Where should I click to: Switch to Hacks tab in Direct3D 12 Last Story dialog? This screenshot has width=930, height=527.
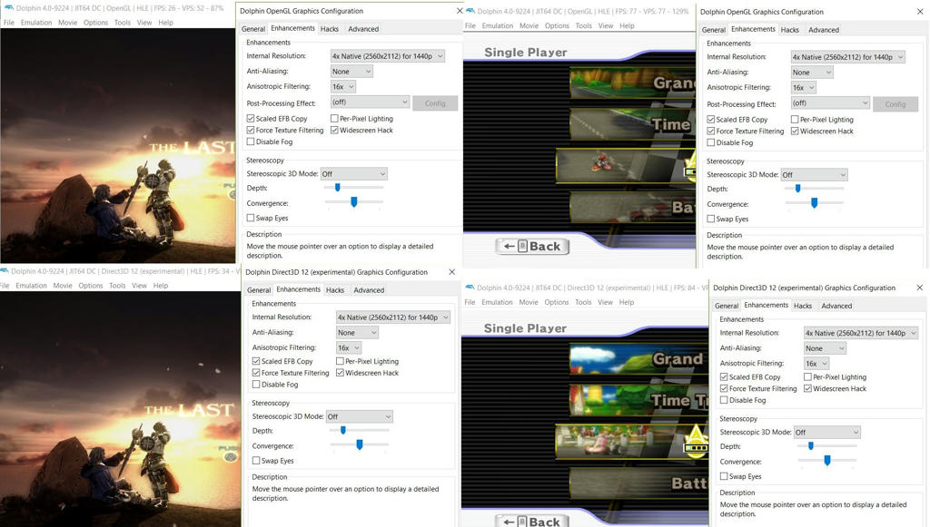coord(335,290)
